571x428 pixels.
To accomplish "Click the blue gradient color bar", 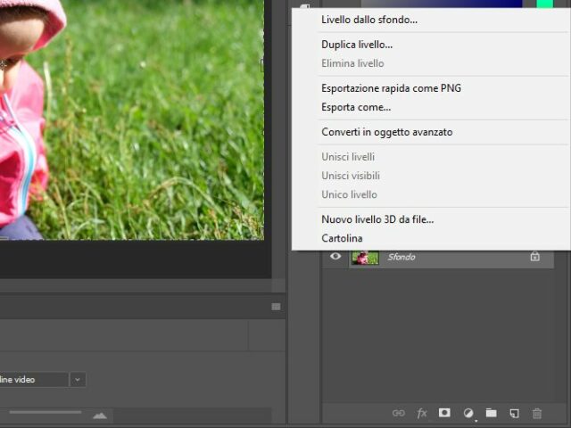I will (442, 4).
